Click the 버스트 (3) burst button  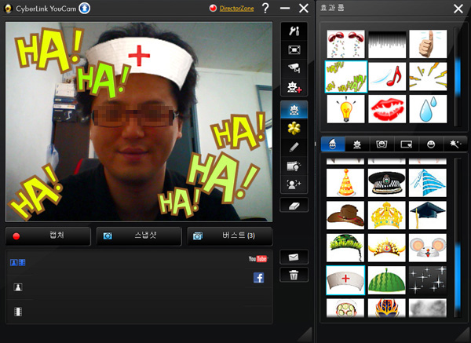coord(230,236)
